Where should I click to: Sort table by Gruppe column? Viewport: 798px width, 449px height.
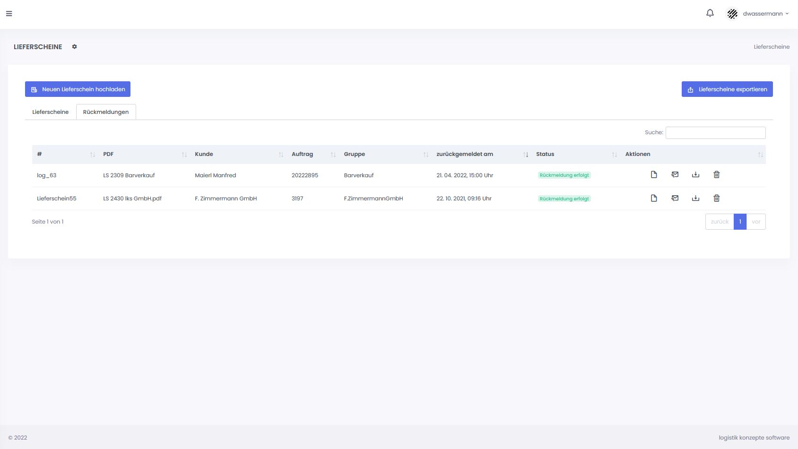pos(385,155)
